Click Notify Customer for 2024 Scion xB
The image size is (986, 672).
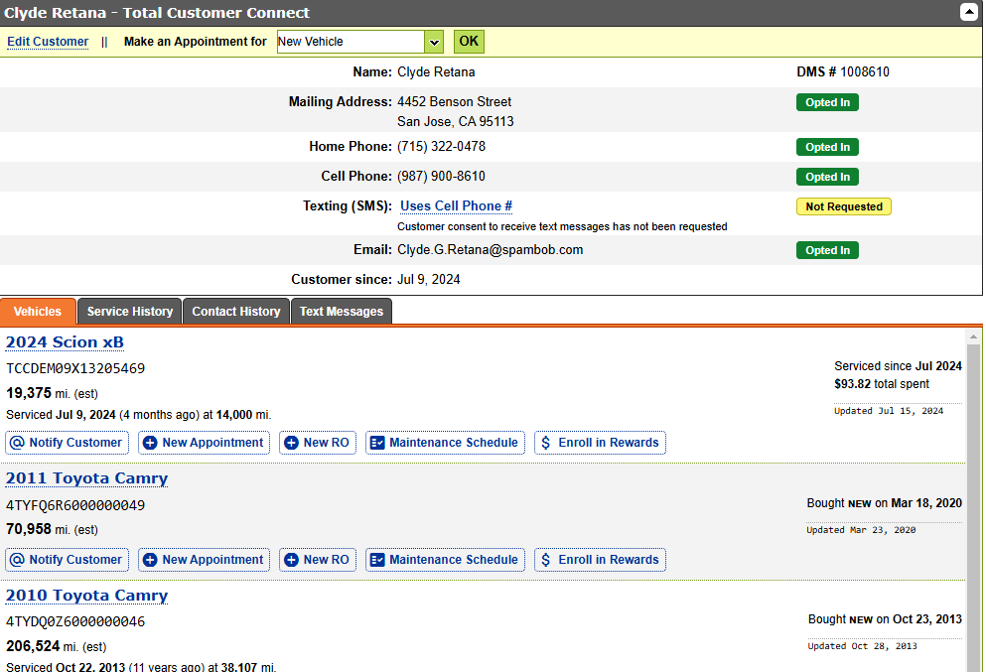(x=68, y=443)
